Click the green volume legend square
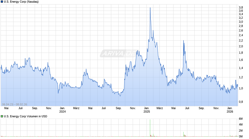The image size is (249, 139). point(2,116)
